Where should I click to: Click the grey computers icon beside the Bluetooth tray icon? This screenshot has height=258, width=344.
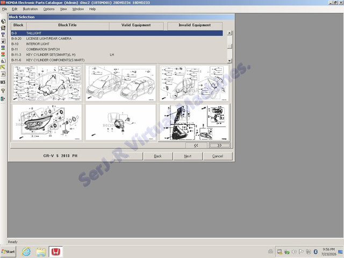tap(309, 252)
